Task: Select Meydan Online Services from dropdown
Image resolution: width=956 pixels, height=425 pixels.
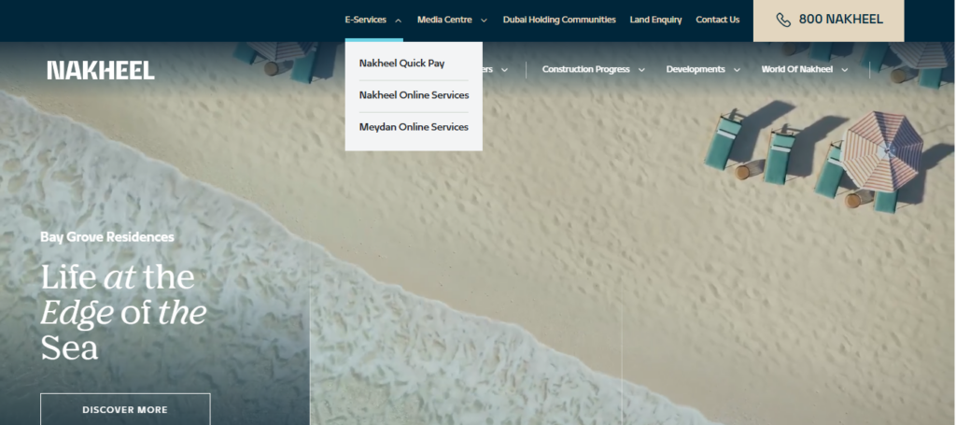Action: (x=414, y=127)
